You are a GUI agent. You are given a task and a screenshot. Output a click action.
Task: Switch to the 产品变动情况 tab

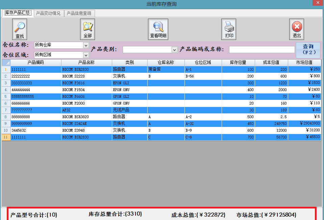click(x=48, y=13)
